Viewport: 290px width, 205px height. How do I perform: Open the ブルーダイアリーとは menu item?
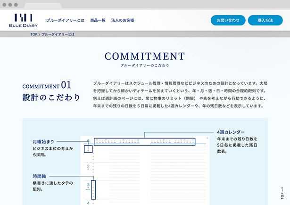coord(65,20)
